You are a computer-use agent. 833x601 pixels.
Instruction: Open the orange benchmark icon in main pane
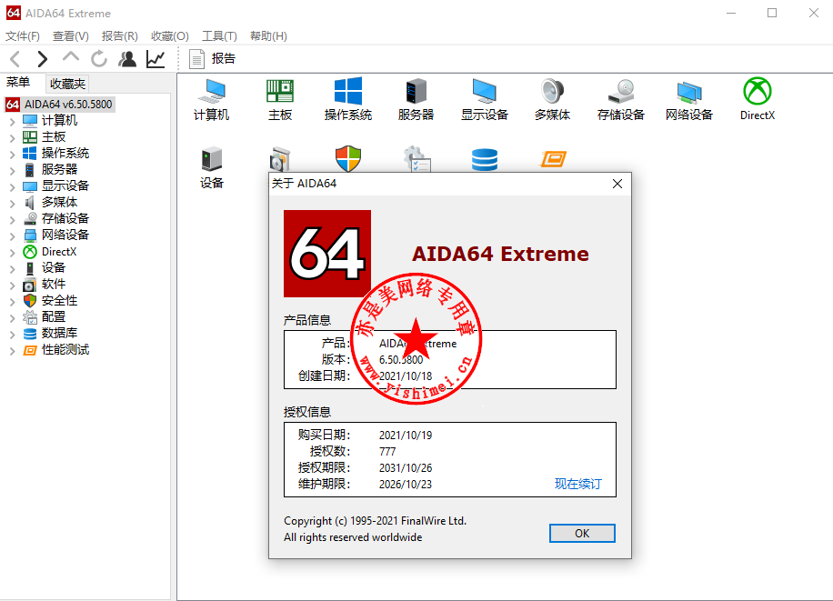553,159
